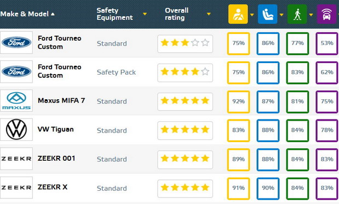Viewport: 339px width, 204px height.
Task: Sort by Make & Model column arrow
Action: pyautogui.click(x=53, y=14)
